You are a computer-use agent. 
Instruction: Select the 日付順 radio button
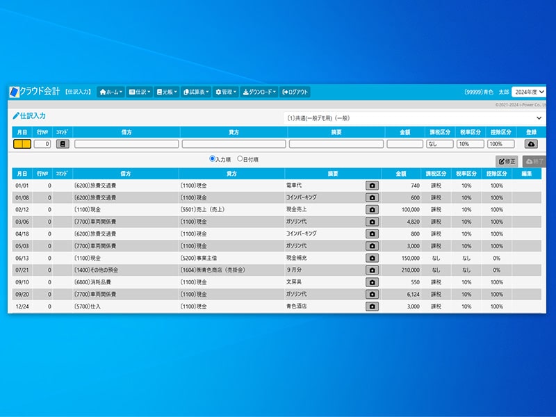pyautogui.click(x=240, y=159)
